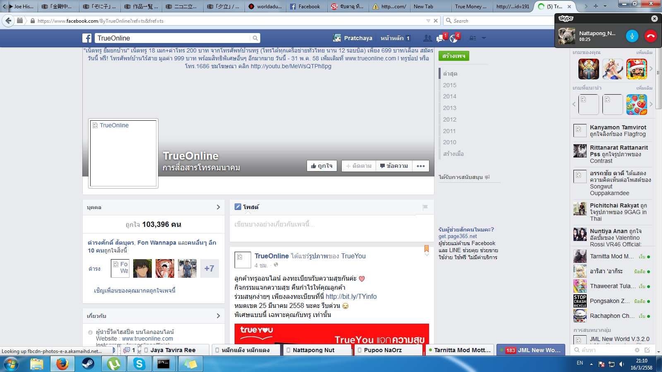Close the Skype call overlay
662x372 pixels.
(654, 19)
